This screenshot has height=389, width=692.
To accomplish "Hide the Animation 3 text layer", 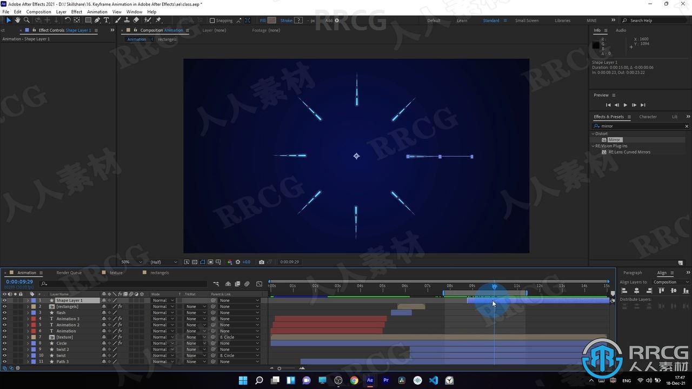I will 4,319.
